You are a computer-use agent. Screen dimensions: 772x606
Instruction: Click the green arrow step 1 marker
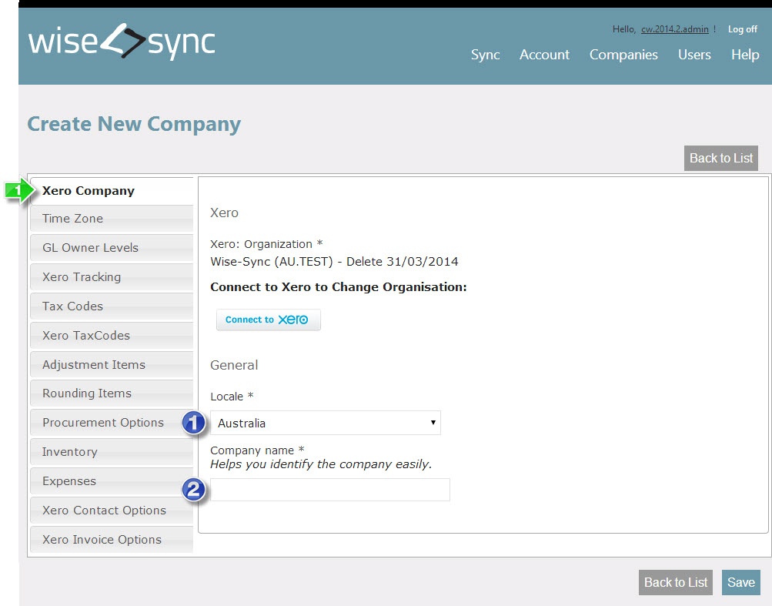coord(18,190)
